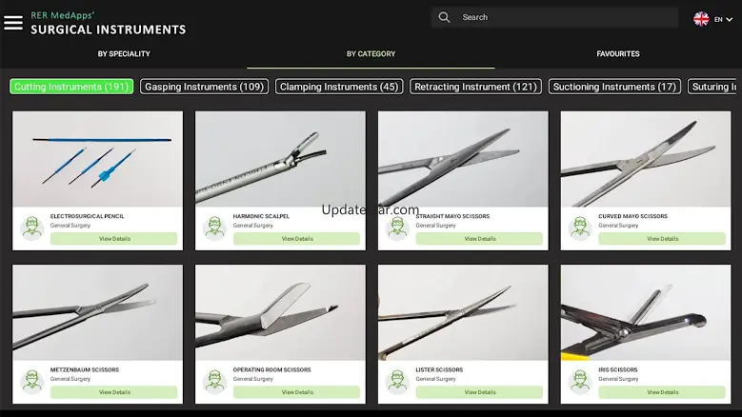Click the Harmonic Scalpel title text
The image size is (742, 417).
(261, 216)
